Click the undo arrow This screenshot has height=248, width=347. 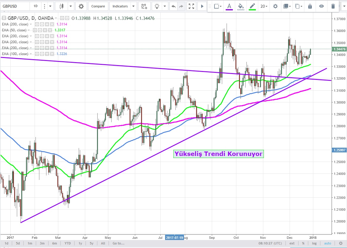click(x=173, y=6)
